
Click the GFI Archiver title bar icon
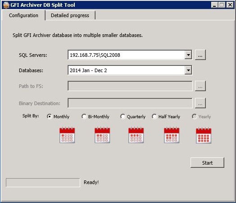(6, 5)
